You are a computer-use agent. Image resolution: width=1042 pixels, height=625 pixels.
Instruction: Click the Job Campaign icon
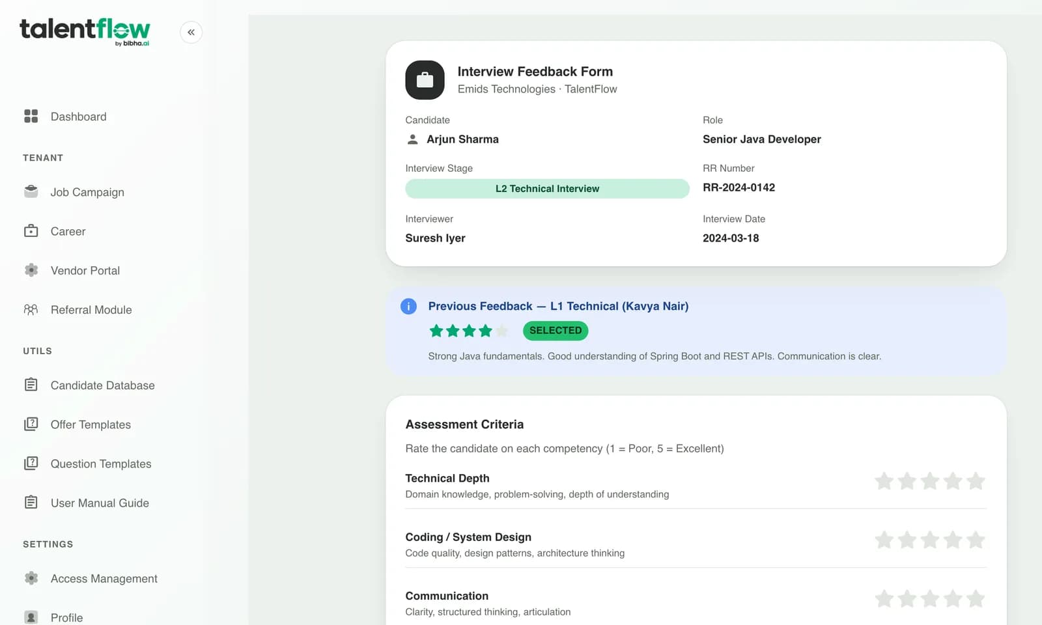coord(31,192)
